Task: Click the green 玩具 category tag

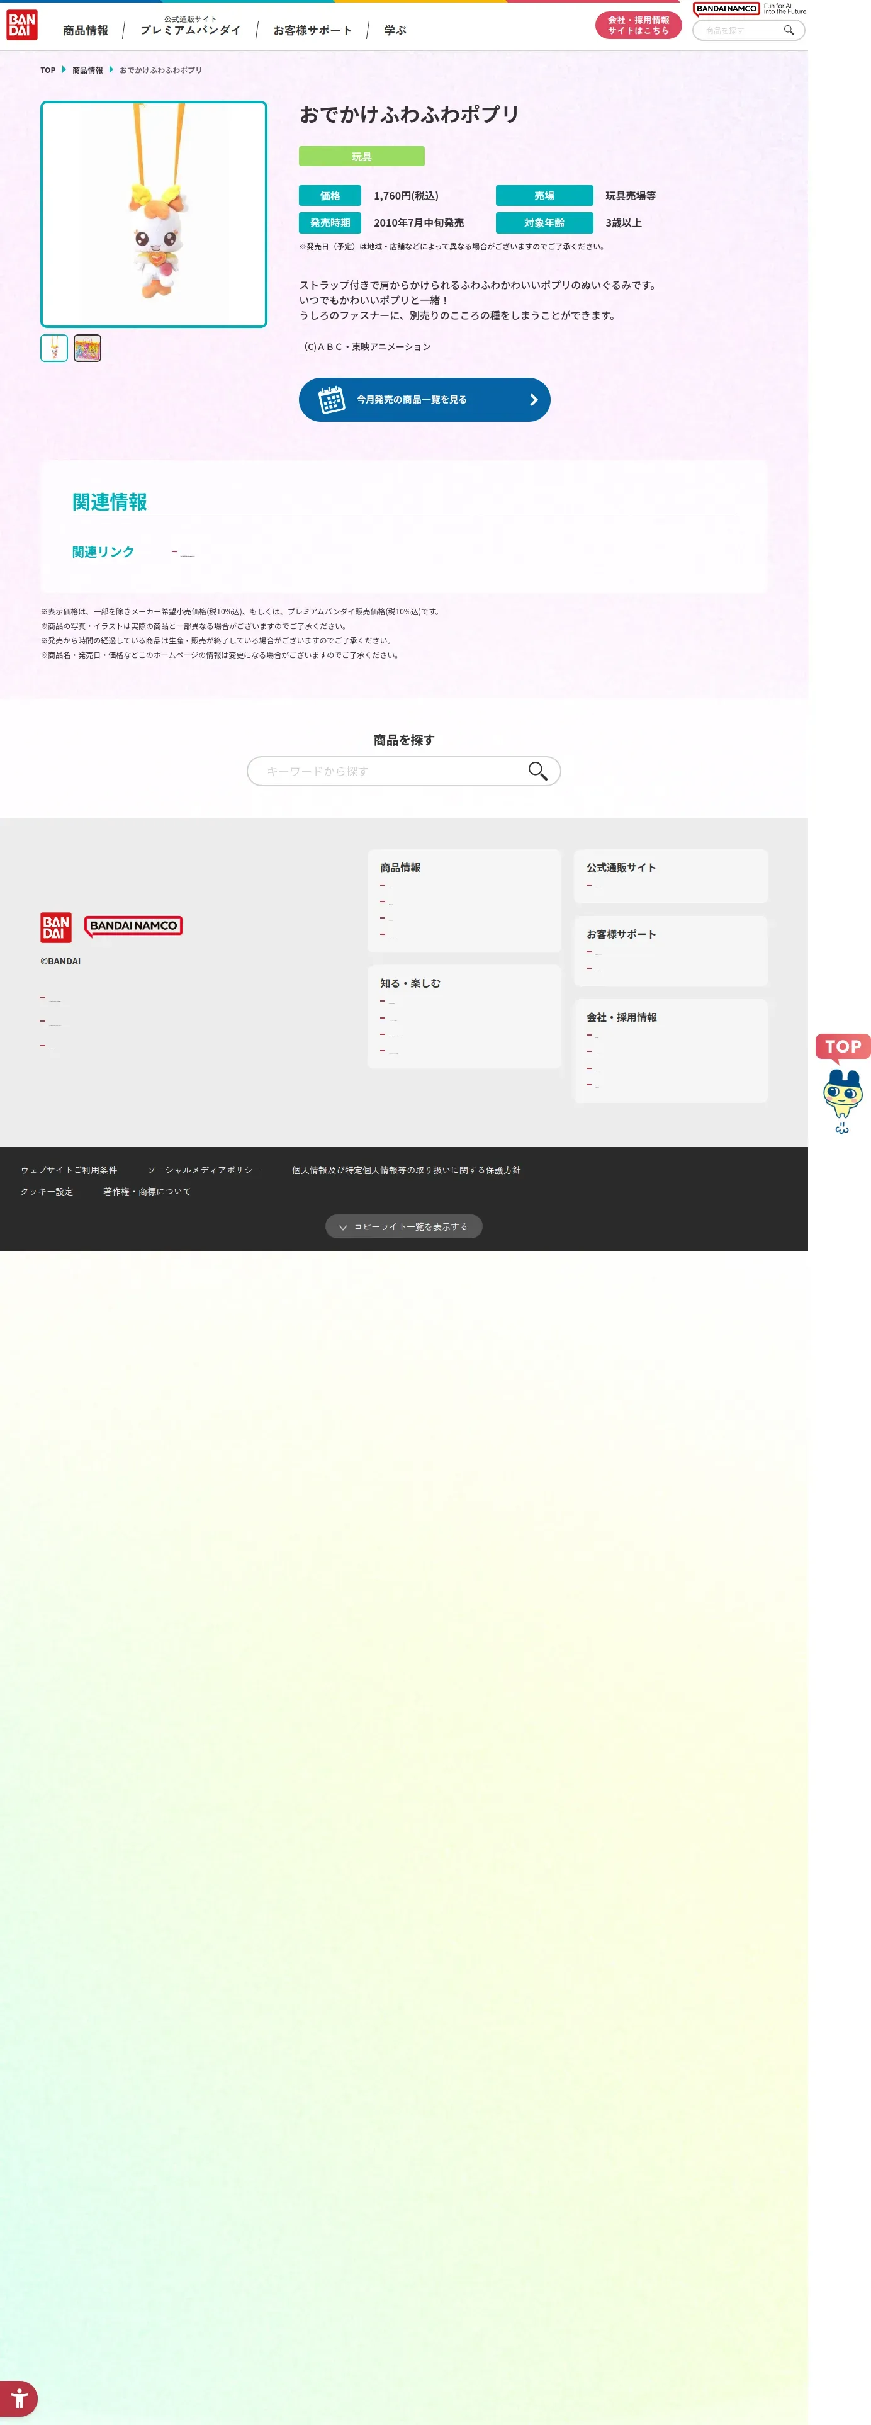Action: [361, 156]
